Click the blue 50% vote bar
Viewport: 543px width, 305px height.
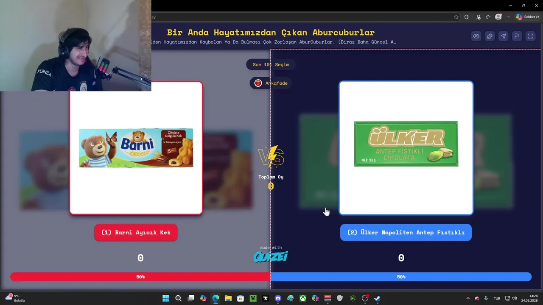pyautogui.click(x=401, y=277)
